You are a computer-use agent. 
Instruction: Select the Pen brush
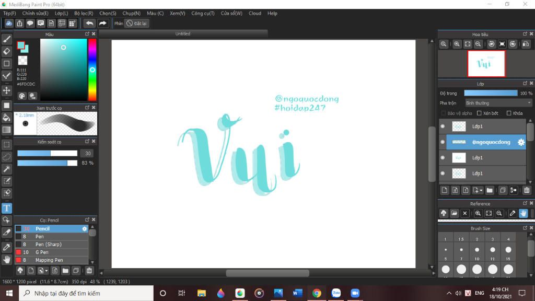(x=52, y=237)
